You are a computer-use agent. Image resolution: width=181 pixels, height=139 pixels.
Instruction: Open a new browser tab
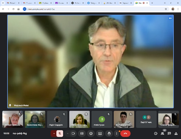click(152, 3)
